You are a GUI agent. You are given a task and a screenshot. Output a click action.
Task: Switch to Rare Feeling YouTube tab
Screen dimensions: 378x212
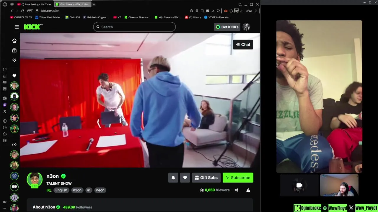pos(34,4)
